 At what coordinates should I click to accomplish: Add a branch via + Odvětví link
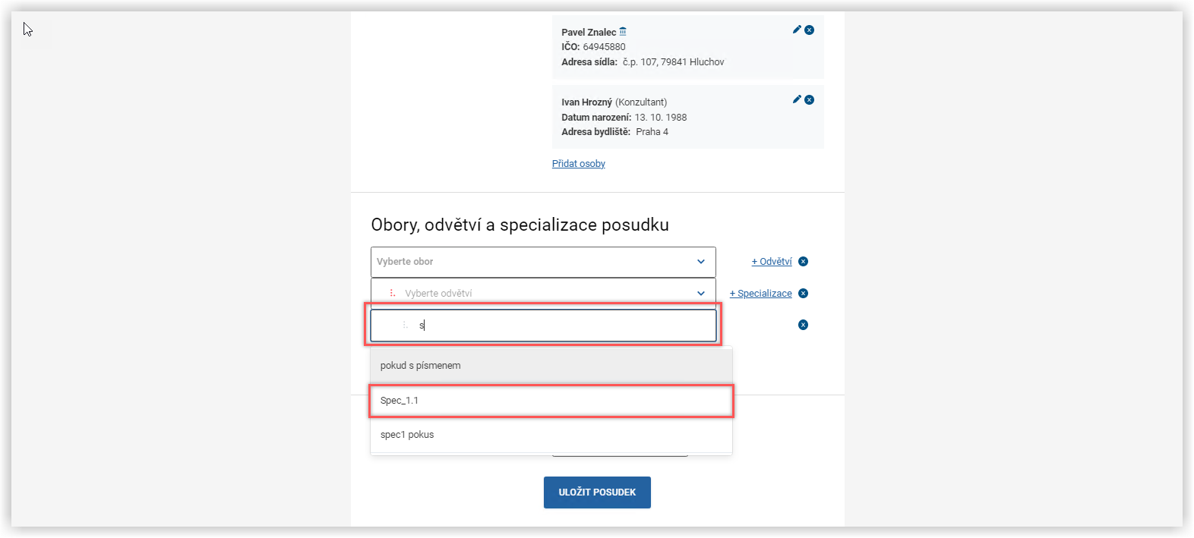coord(772,262)
